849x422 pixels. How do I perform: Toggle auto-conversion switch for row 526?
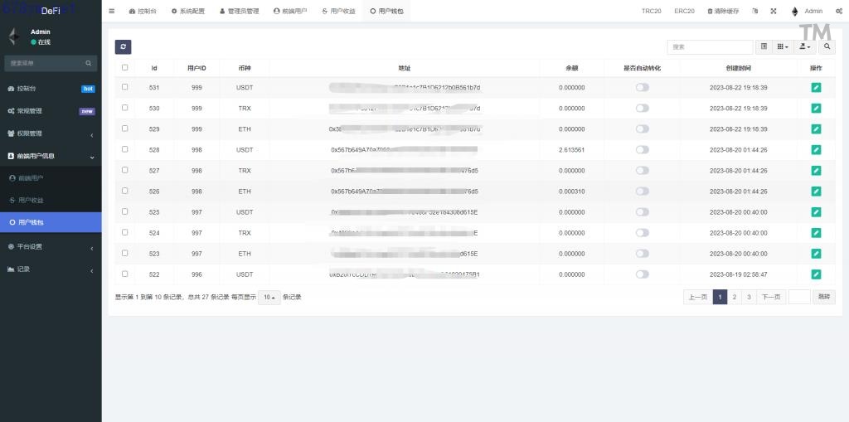(x=642, y=191)
